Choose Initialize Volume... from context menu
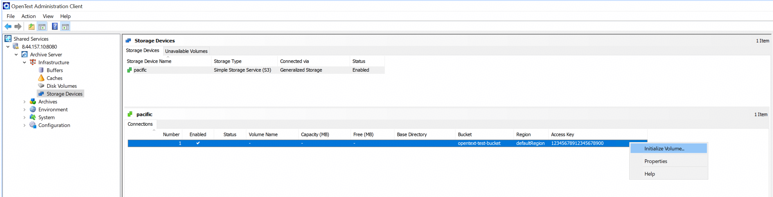773x197 pixels. click(668, 148)
